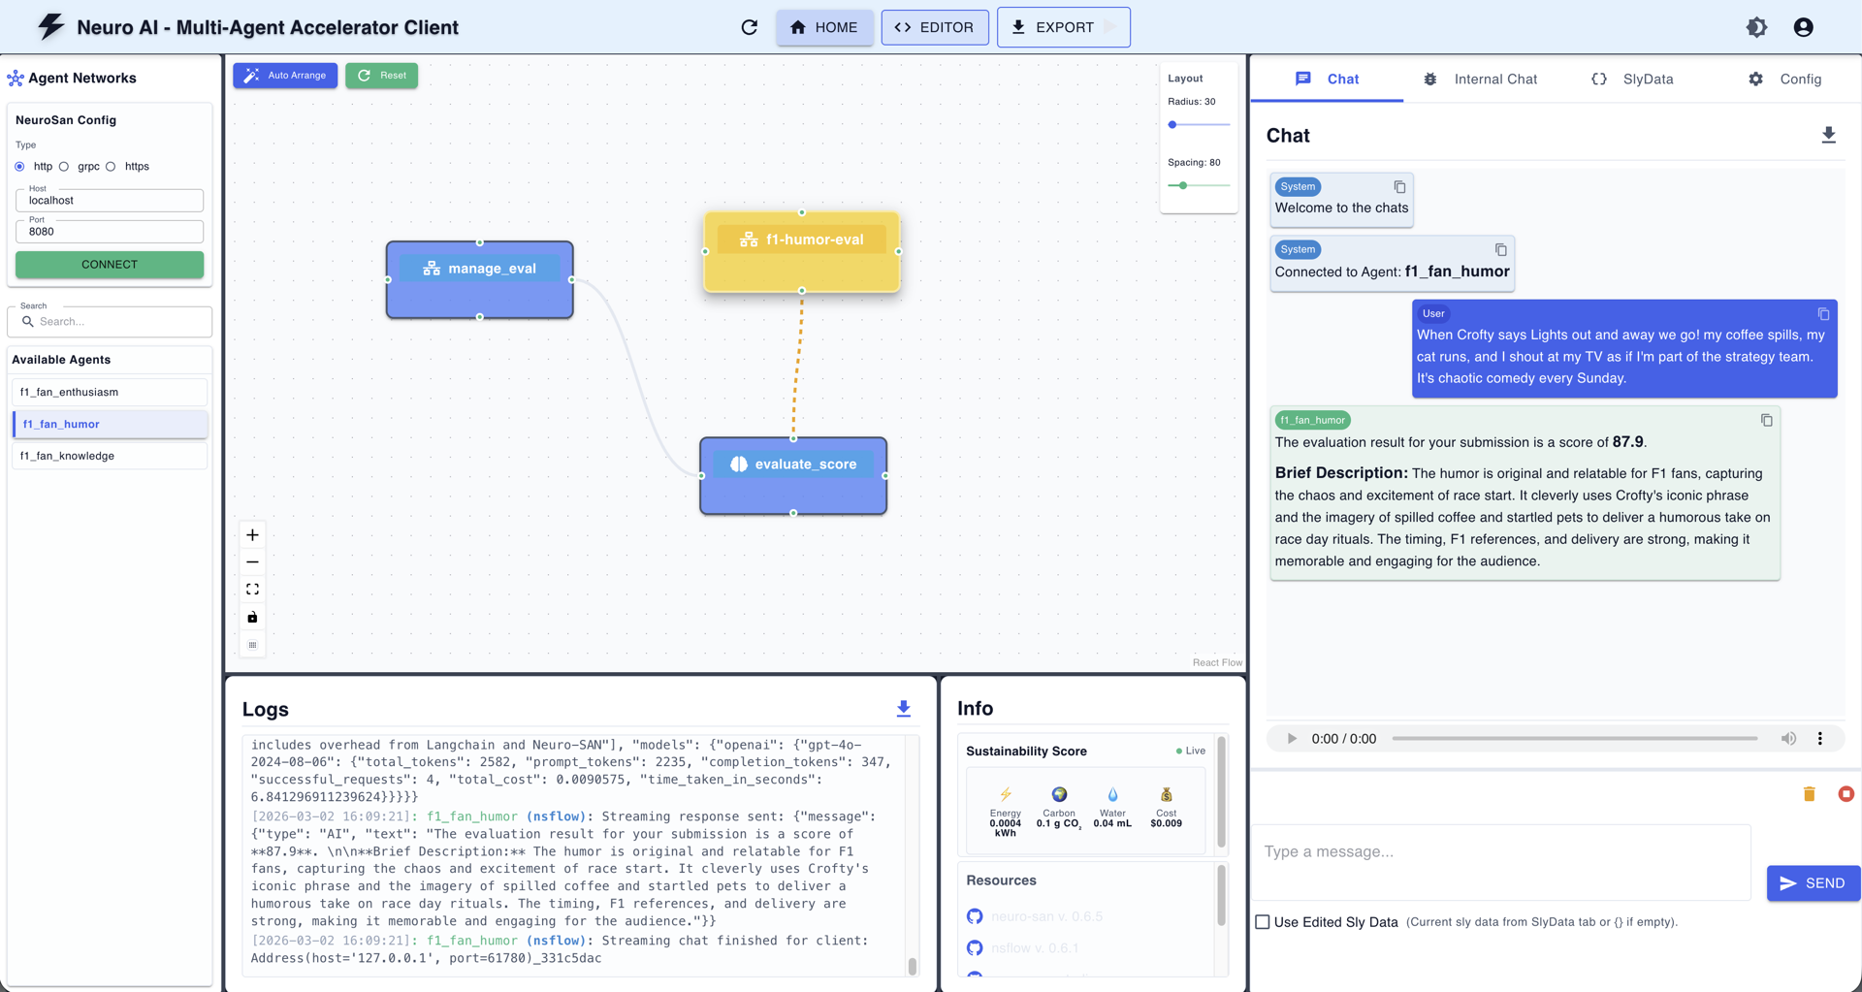Refresh the agent network view
This screenshot has height=992, width=1862.
(749, 27)
